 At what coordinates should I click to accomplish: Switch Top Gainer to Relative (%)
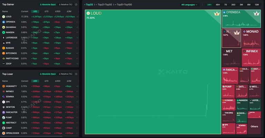pyautogui.click(x=66, y=4)
